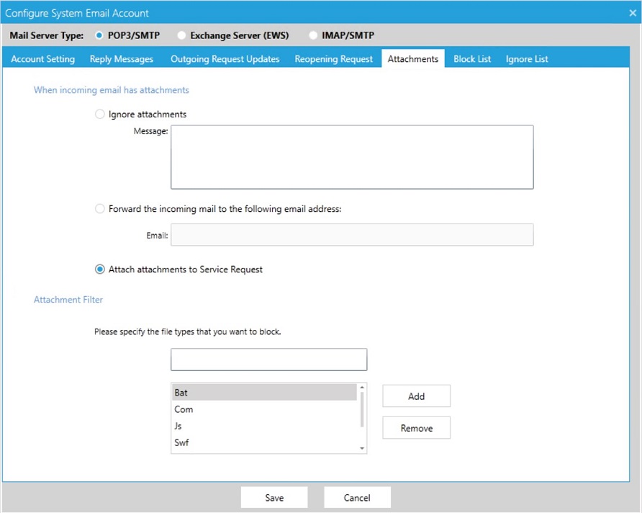Image resolution: width=642 pixels, height=513 pixels.
Task: Select Swf in the blocked file types list
Action: [x=181, y=443]
